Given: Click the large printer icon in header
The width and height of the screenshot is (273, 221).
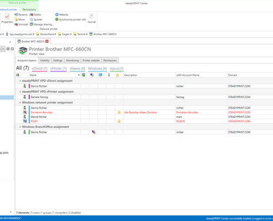Looking at the screenshot, I should (x=23, y=50).
